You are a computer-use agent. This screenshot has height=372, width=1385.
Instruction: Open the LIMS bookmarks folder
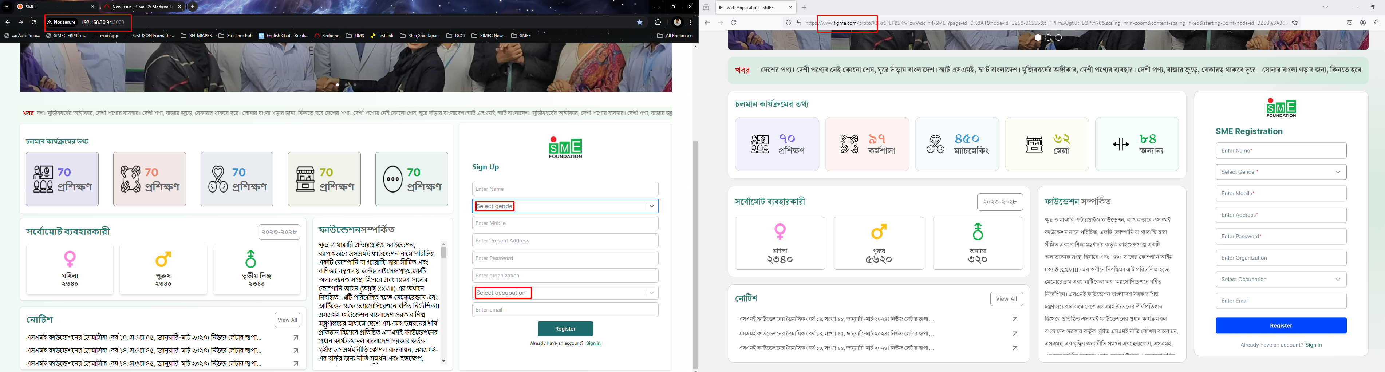(355, 35)
